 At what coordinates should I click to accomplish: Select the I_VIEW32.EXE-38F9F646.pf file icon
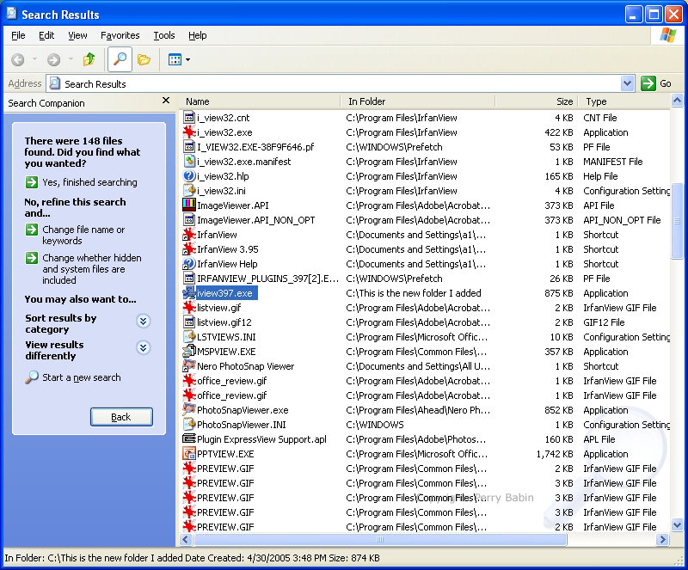189,146
